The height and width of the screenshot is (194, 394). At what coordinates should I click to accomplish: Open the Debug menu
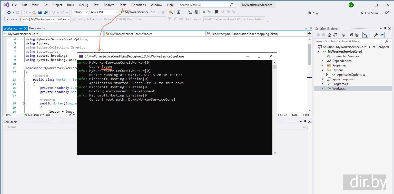click(x=84, y=5)
